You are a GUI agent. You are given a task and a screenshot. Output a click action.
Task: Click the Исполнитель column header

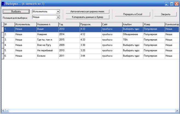(x=25, y=25)
